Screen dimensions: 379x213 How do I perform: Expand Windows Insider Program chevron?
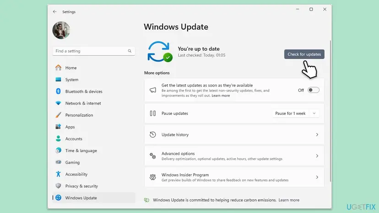[317, 177]
